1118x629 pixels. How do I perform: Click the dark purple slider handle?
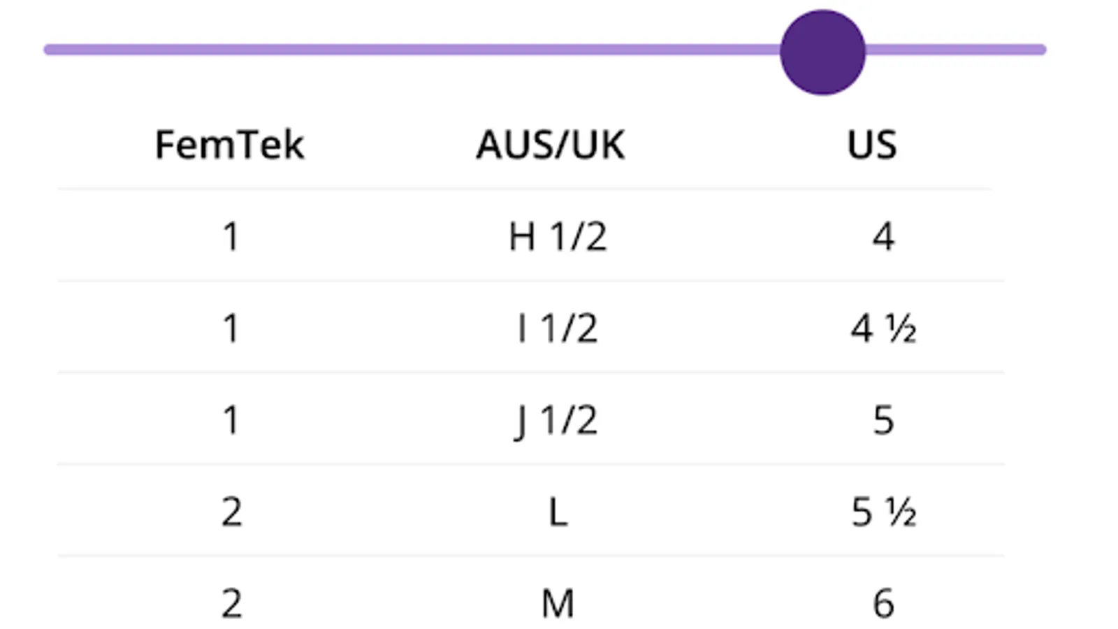coord(822,52)
